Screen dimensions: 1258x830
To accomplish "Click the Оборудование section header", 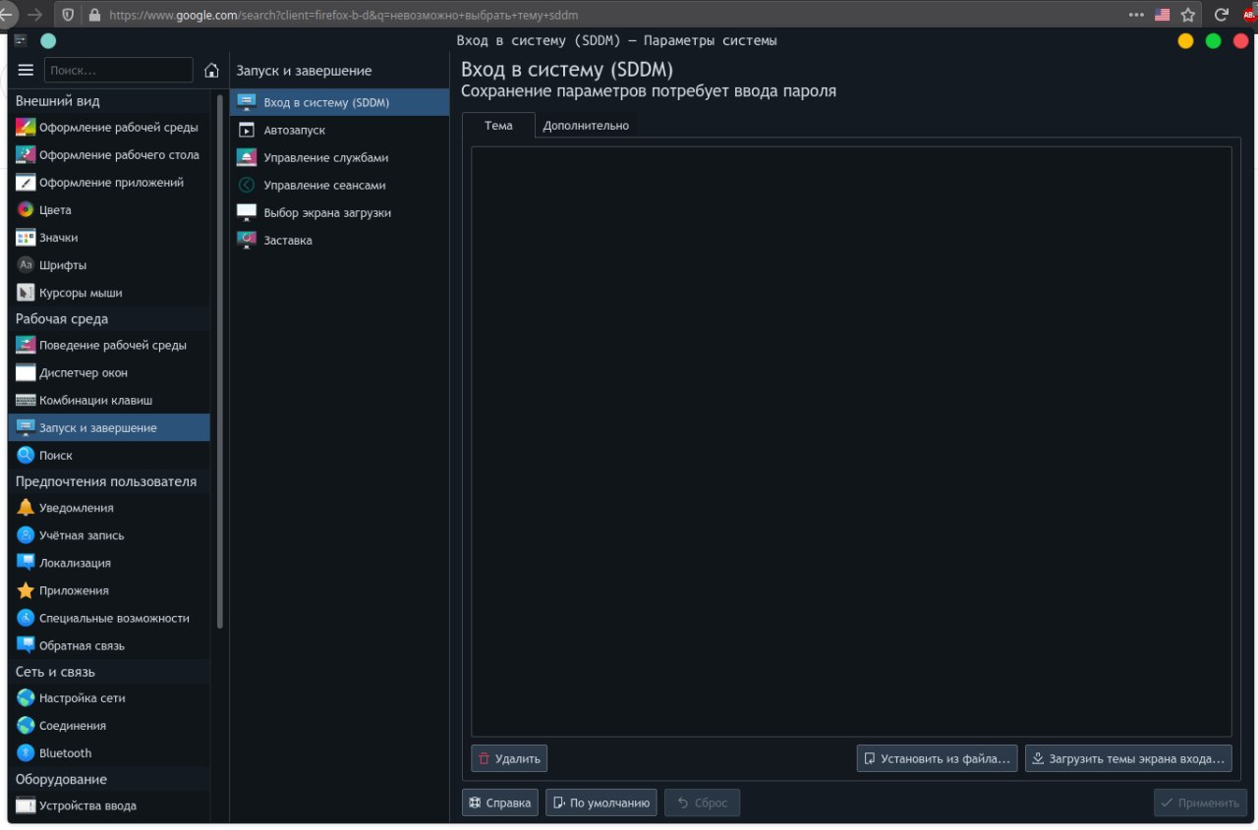I will (109, 779).
